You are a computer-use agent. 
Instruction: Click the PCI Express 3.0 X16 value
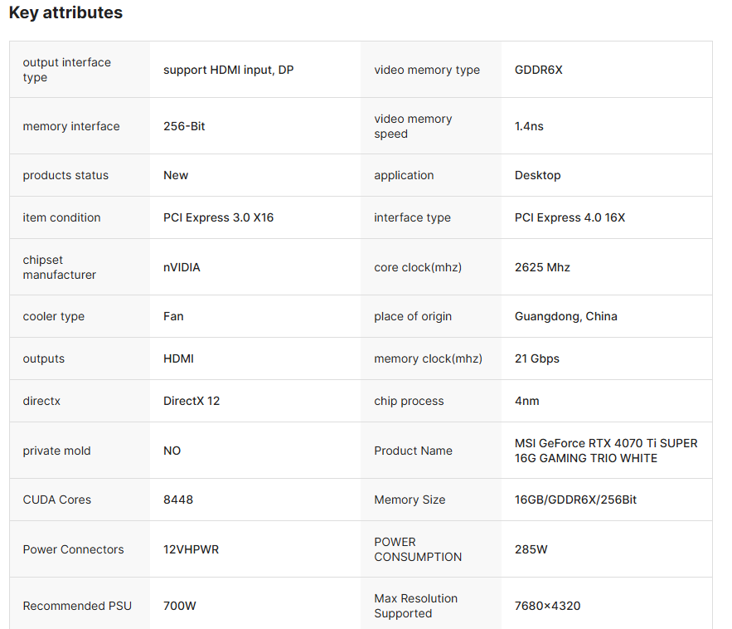tap(219, 217)
